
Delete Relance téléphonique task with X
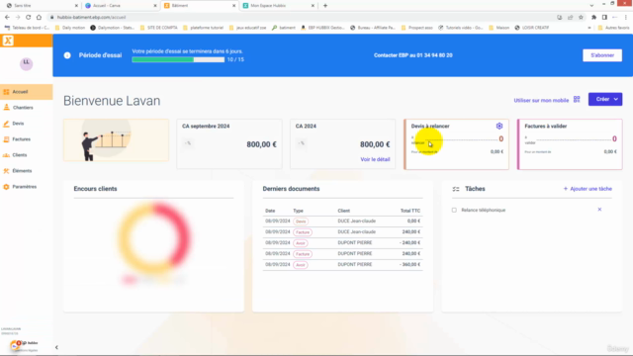[x=599, y=210]
